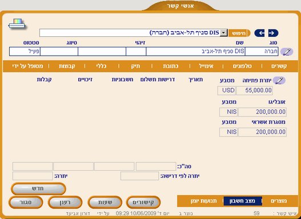Click the contact number 59
This screenshot has height=219, width=301.
tap(256, 213)
